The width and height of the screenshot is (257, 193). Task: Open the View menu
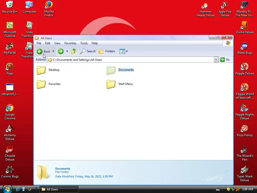[57, 43]
